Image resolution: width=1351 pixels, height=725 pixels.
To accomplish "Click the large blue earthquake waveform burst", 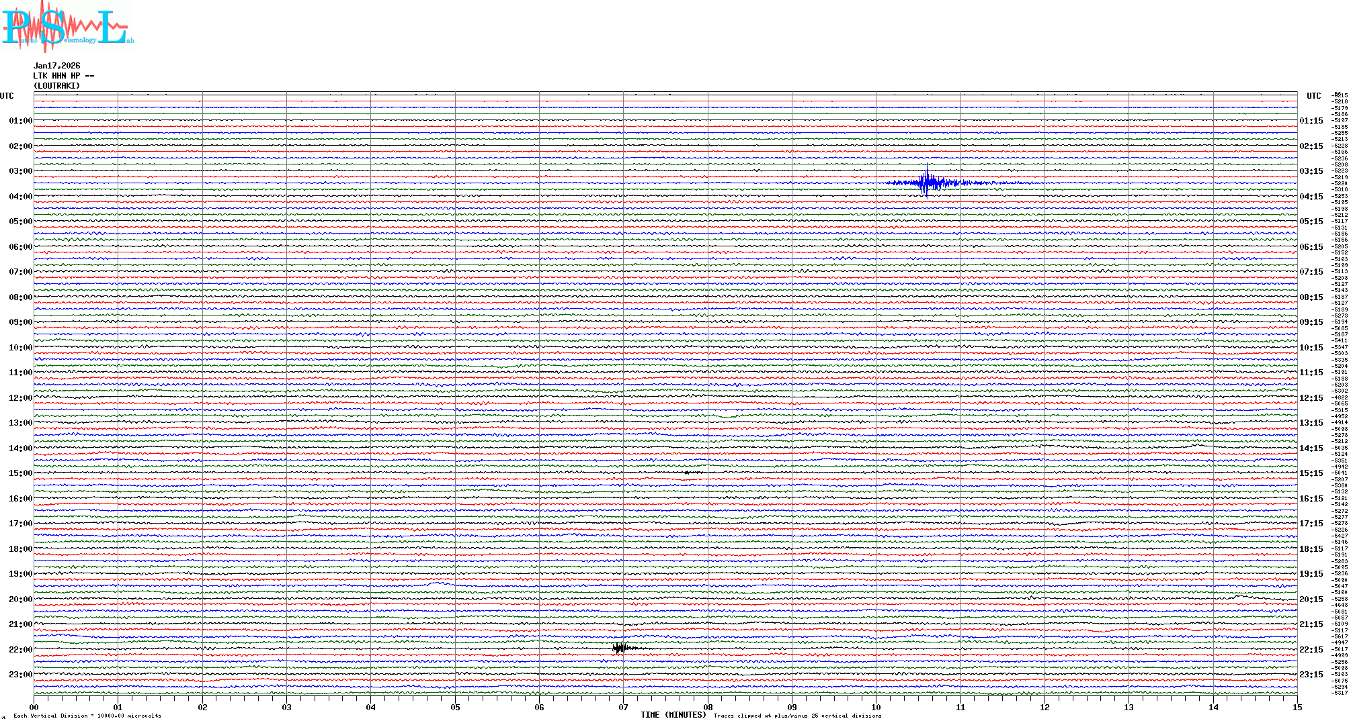I will point(929,182).
